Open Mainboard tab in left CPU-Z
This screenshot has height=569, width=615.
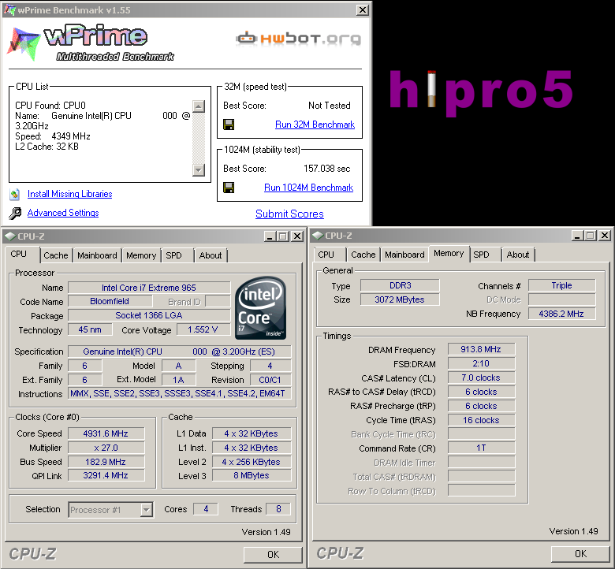pyautogui.click(x=97, y=255)
